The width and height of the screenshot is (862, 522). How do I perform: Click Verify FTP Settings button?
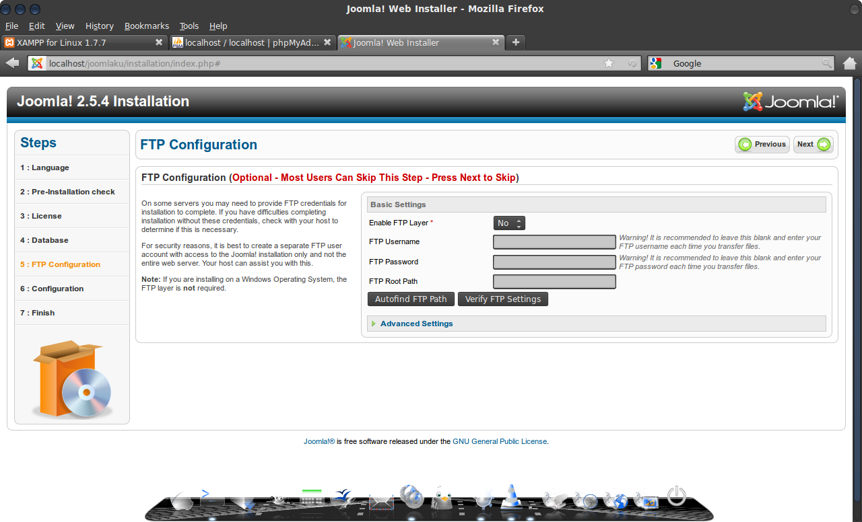click(503, 299)
